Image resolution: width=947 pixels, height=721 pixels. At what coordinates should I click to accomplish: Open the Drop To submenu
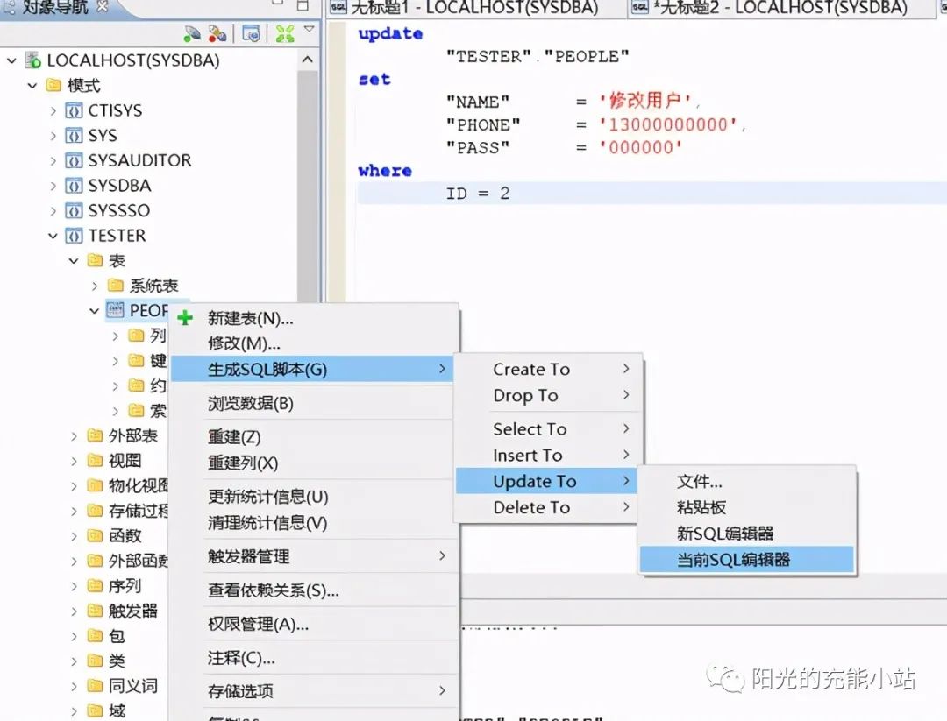pos(547,395)
